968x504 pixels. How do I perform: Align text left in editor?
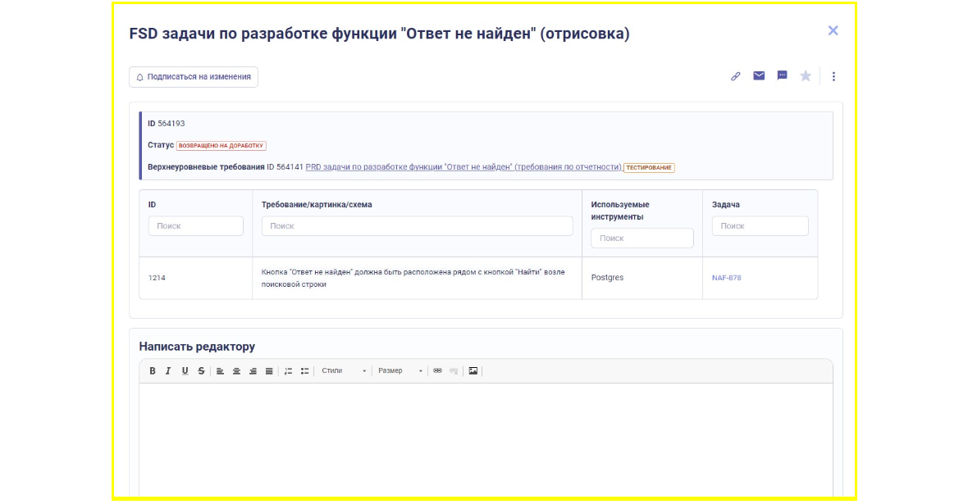[220, 370]
